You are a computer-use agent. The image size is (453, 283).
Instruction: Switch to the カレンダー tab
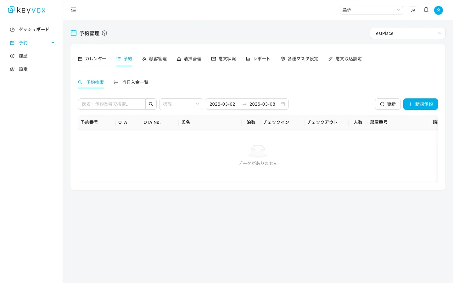click(92, 58)
